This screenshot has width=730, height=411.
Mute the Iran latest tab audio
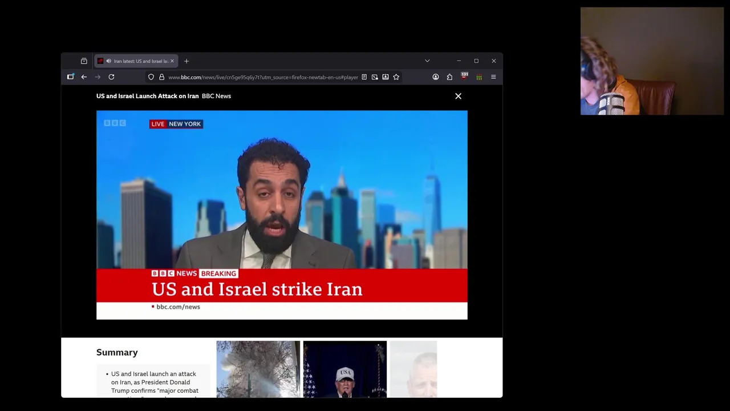[108, 61]
